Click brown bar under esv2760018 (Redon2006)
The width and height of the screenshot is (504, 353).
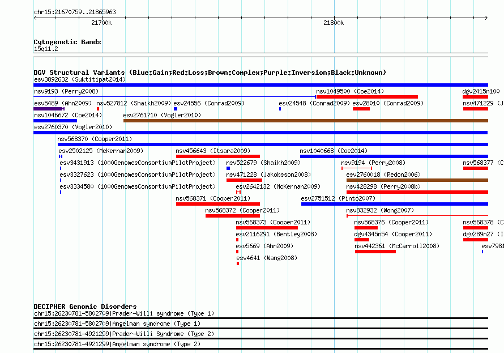(x=417, y=180)
